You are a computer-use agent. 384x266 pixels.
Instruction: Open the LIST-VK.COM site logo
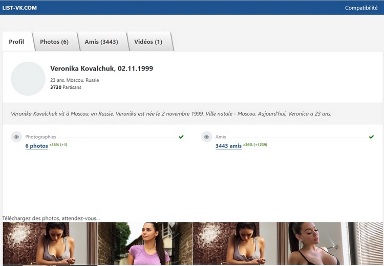(19, 8)
